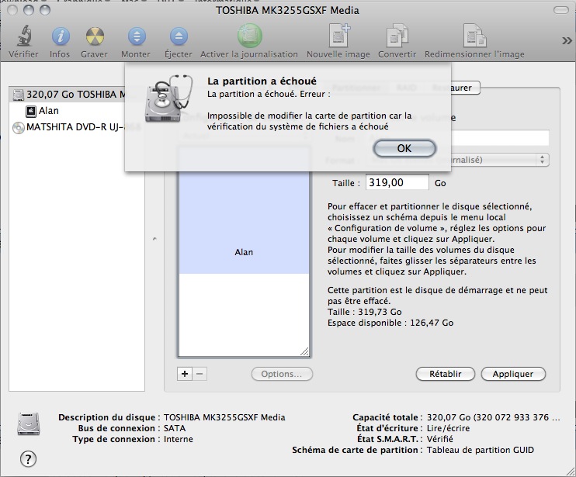Click the Disk Utility icon in error dialog
Screen dimensions: 576x477
(x=168, y=99)
